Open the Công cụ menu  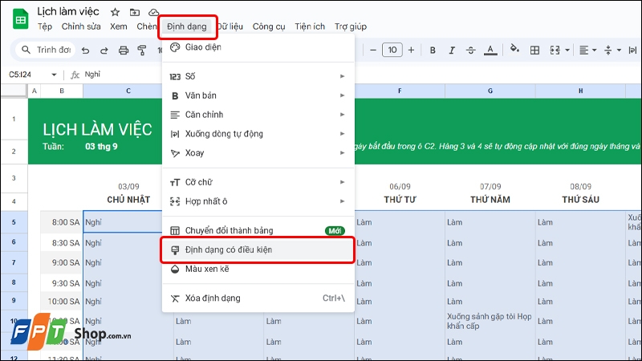coord(269,26)
